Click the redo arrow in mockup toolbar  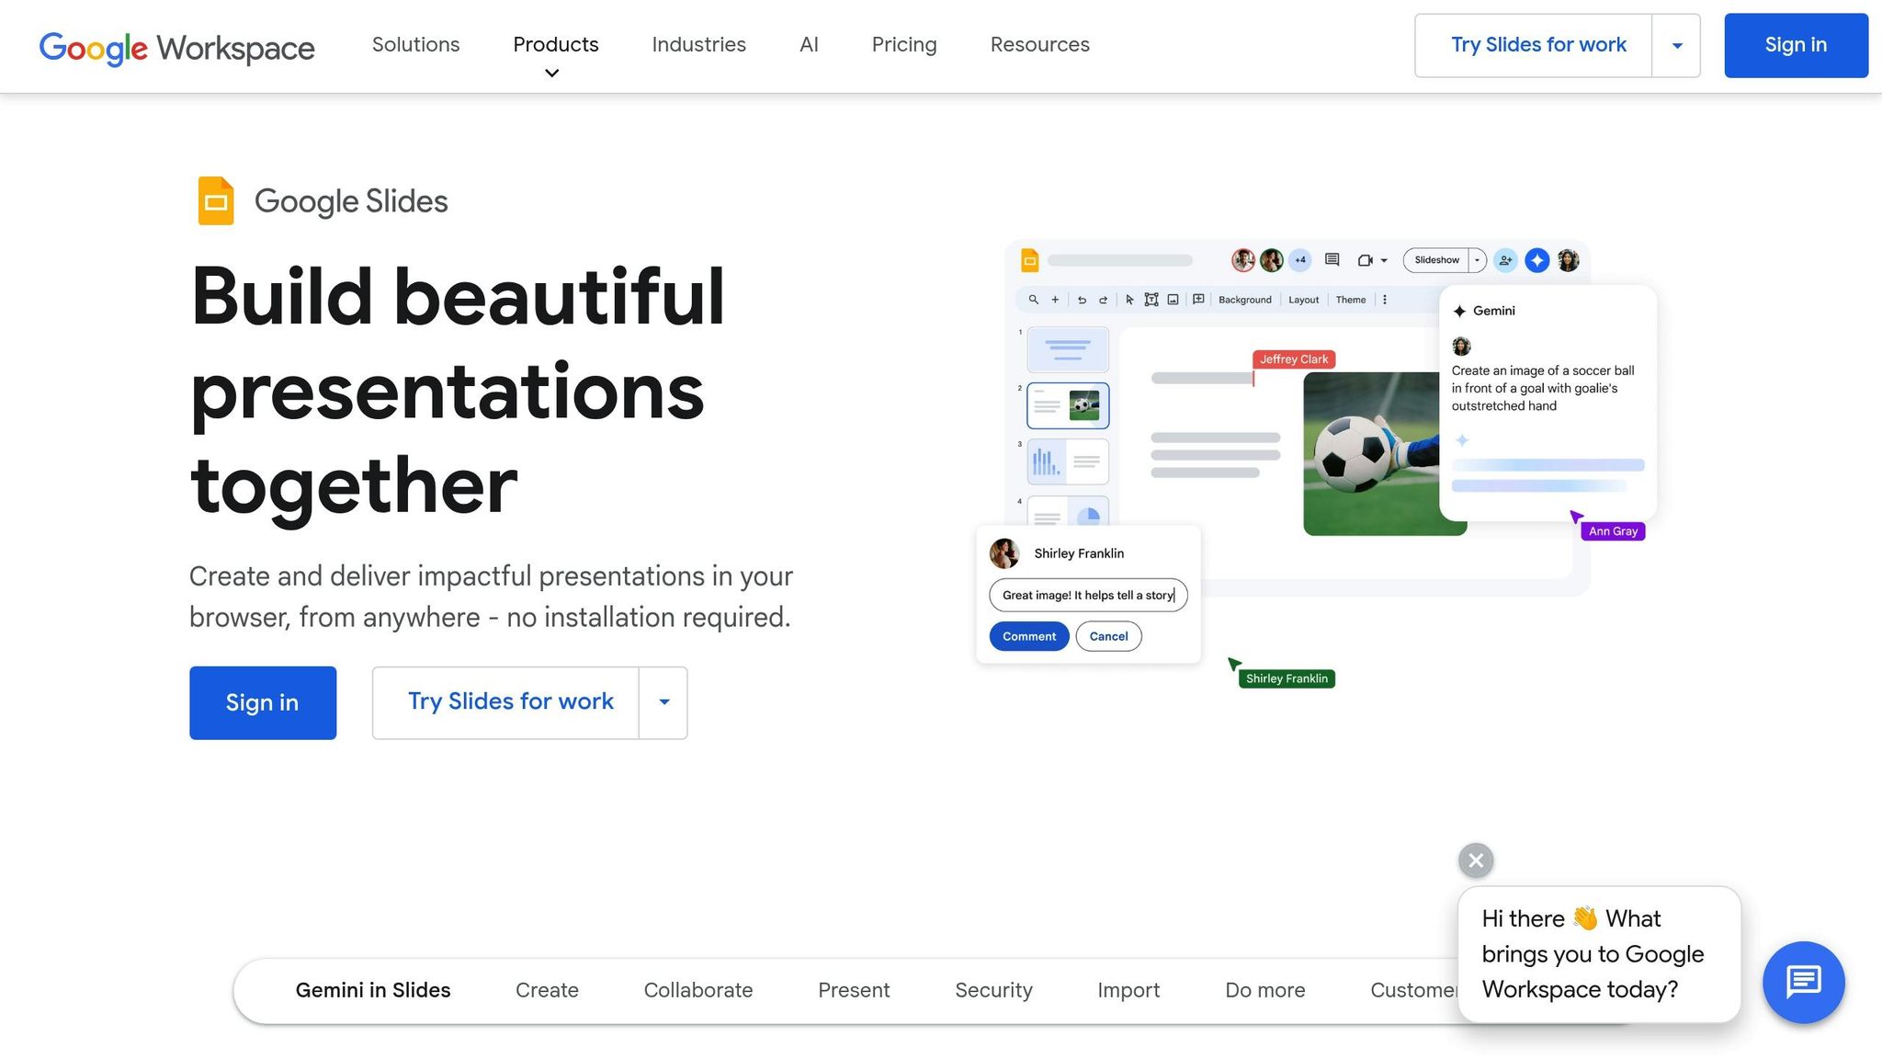pos(1103,300)
